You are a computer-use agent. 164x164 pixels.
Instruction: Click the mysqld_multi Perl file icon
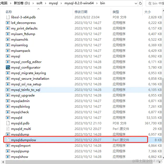(8, 129)
